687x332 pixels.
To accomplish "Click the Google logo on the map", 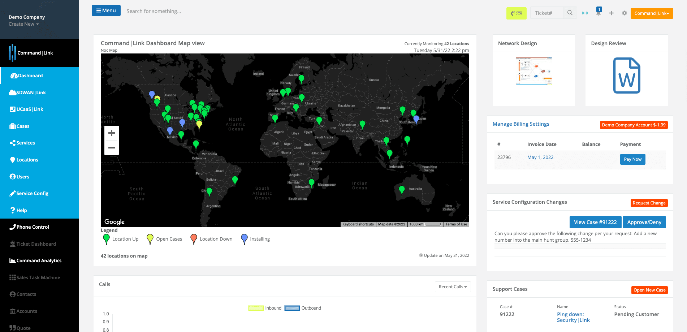I will pyautogui.click(x=114, y=222).
